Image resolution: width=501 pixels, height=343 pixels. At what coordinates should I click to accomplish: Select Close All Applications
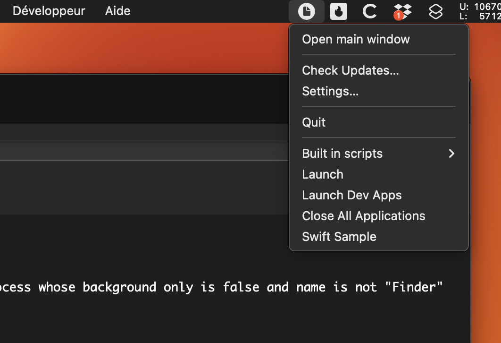click(x=364, y=216)
